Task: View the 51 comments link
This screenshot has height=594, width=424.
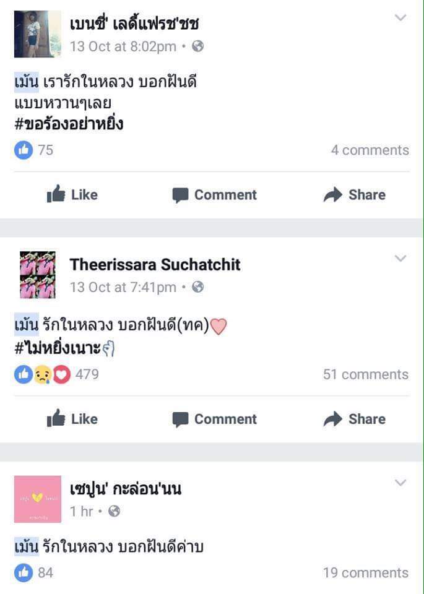Action: pyautogui.click(x=366, y=374)
